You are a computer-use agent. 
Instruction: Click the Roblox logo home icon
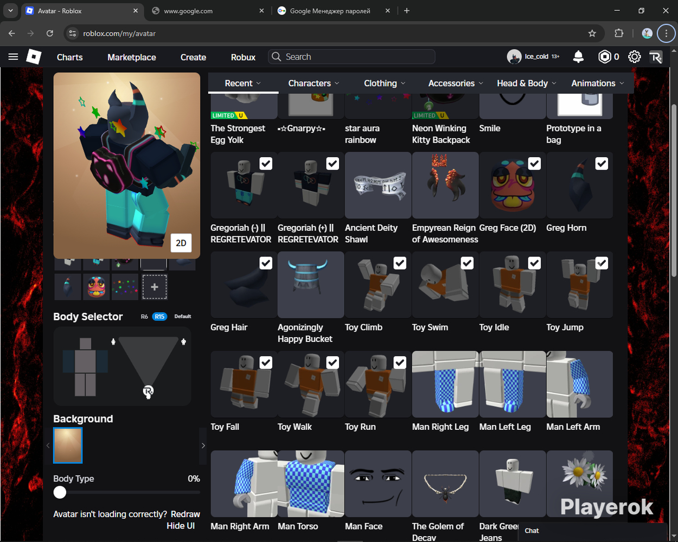[x=34, y=57]
